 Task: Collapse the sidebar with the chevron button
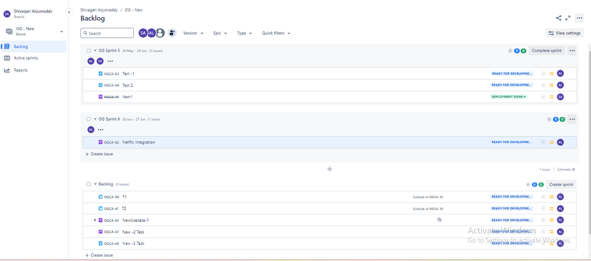click(x=69, y=12)
